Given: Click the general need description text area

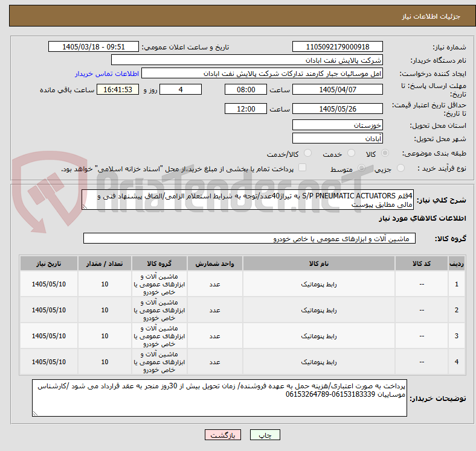Looking at the screenshot, I should (x=248, y=200).
